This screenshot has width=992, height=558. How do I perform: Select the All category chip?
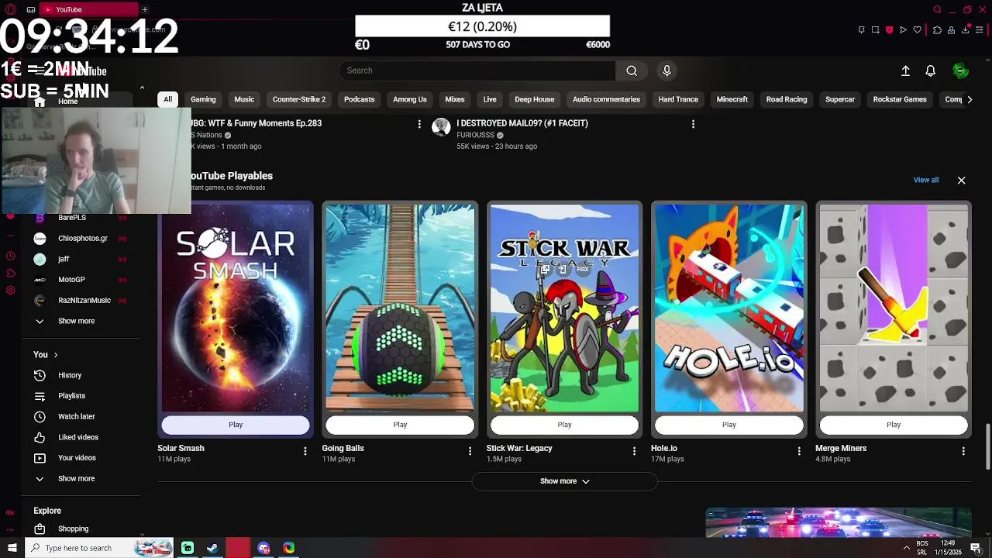coord(167,99)
